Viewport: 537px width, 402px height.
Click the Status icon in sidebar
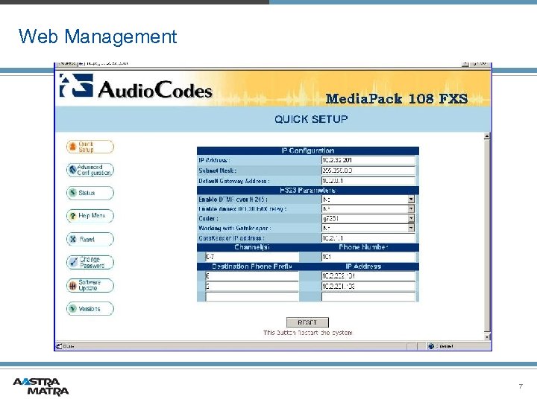72,193
